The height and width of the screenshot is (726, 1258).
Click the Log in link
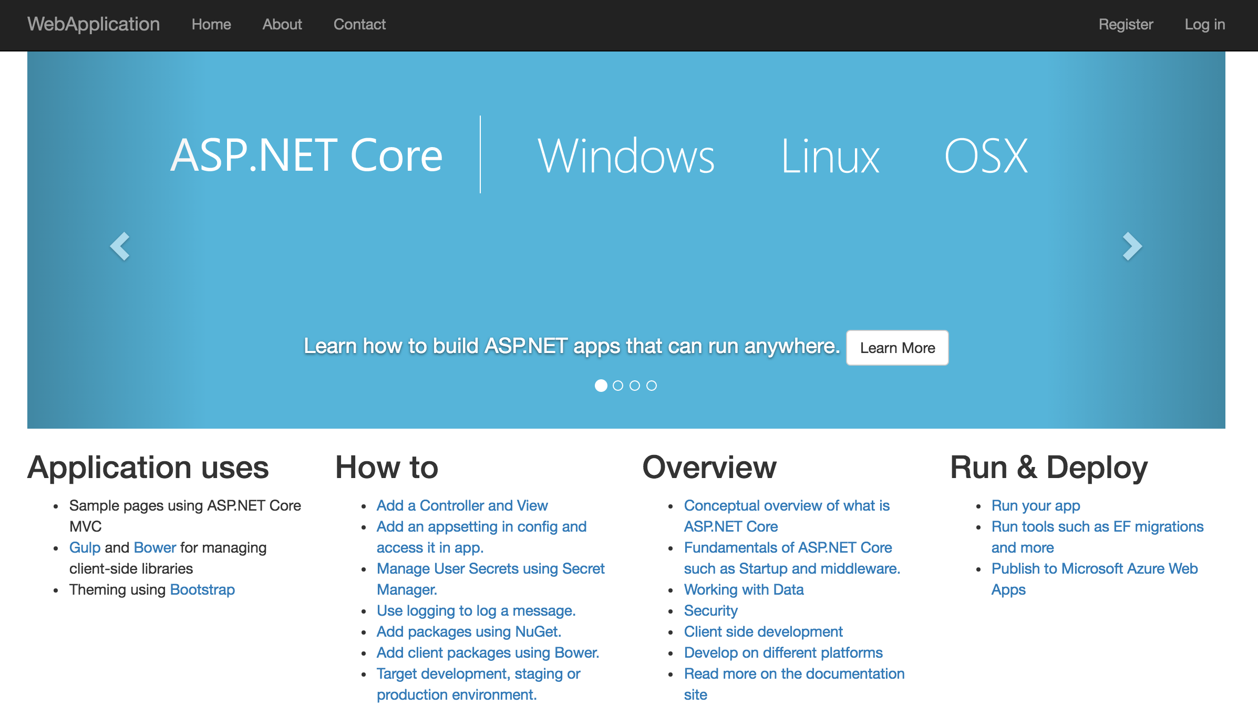point(1204,25)
